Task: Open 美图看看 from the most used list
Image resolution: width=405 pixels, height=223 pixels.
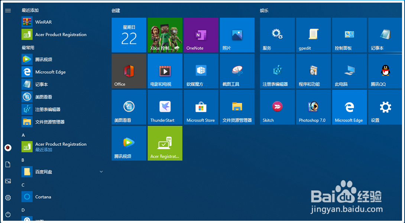Action: [x=62, y=97]
